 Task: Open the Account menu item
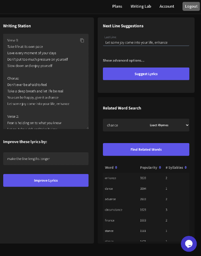tap(167, 6)
